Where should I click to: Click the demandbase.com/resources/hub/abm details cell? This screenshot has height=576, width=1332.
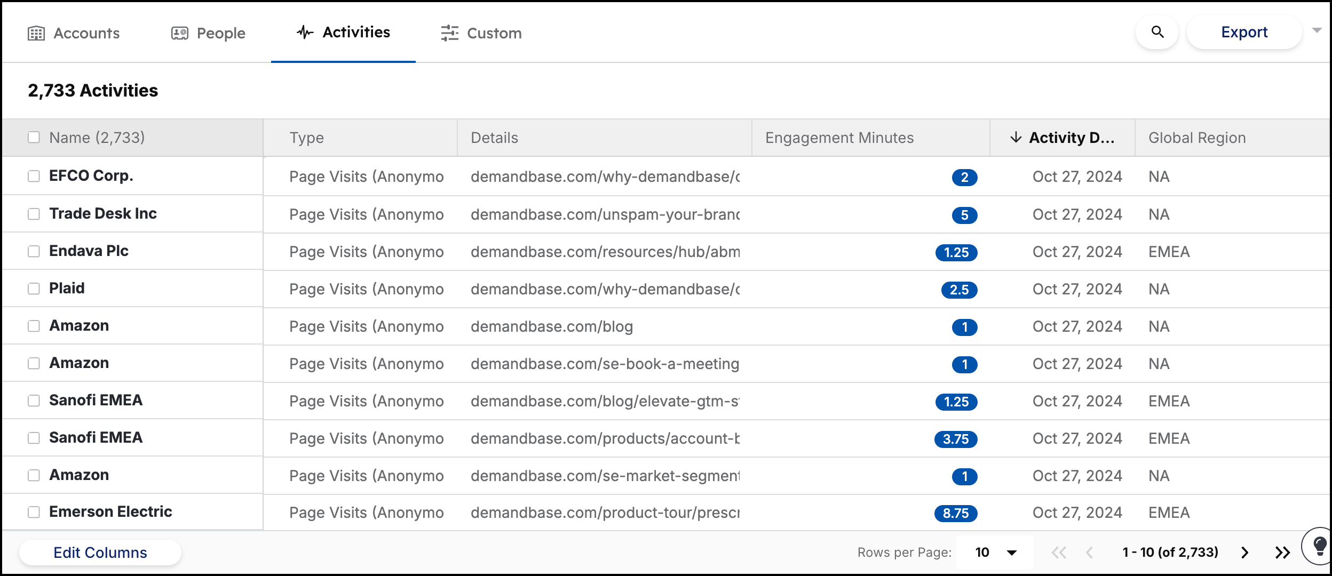[x=605, y=252]
